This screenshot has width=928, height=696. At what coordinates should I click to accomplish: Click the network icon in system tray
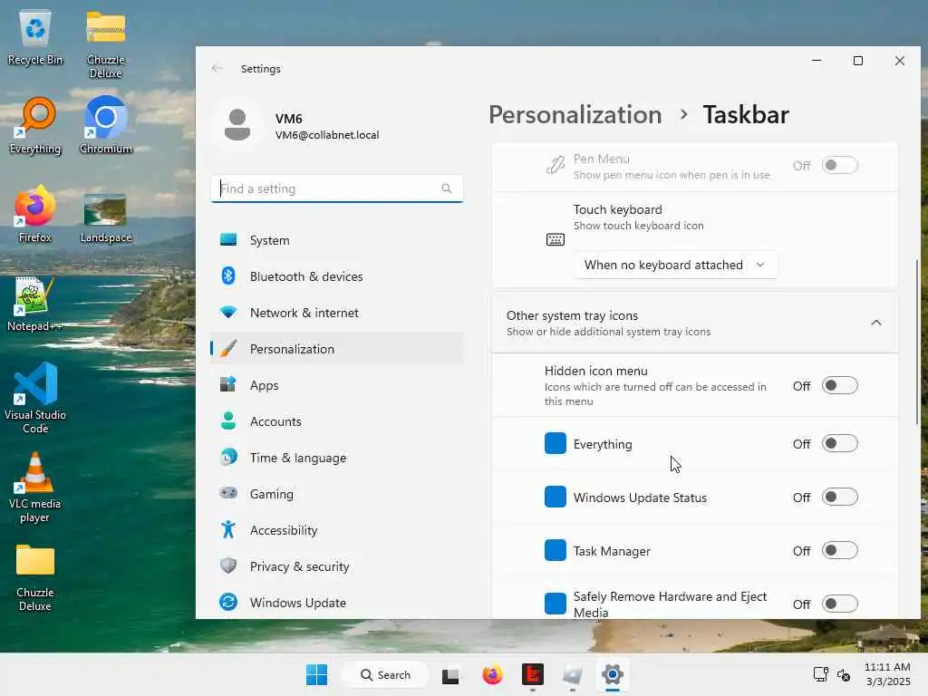pyautogui.click(x=820, y=674)
